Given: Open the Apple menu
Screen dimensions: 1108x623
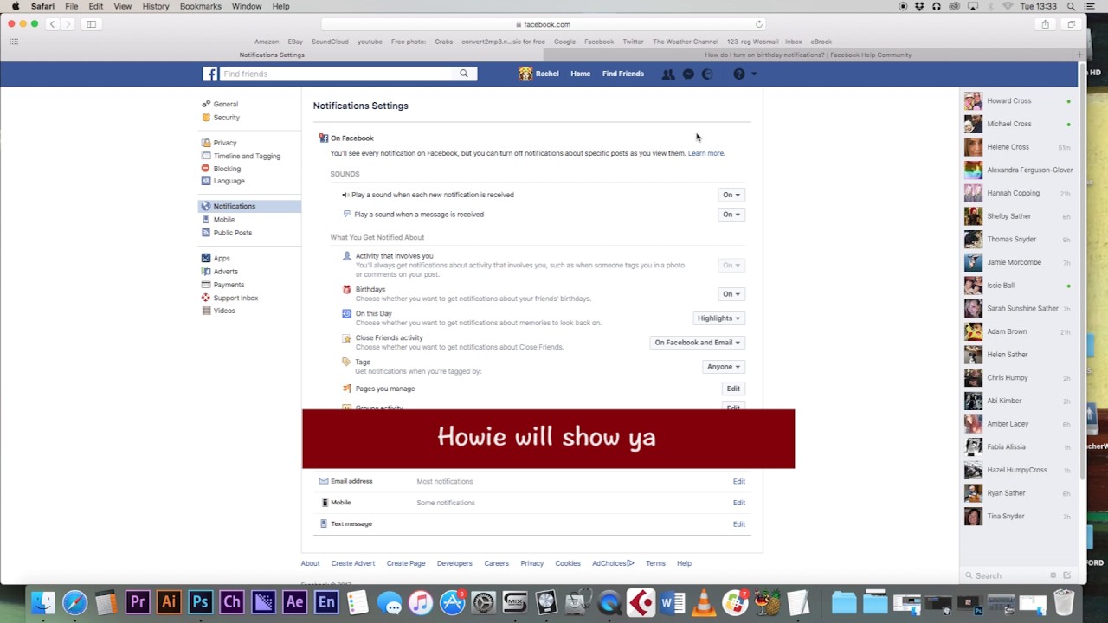Looking at the screenshot, I should (x=15, y=6).
